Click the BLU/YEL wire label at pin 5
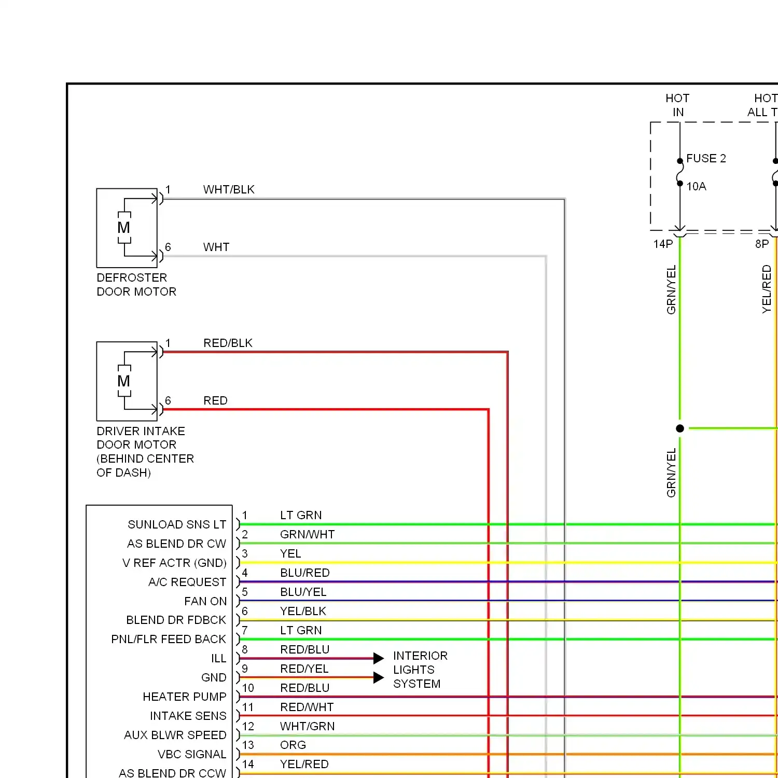778x778 pixels. (303, 592)
